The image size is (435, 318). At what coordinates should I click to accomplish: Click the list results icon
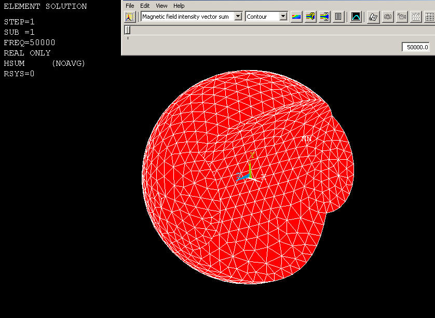pyautogui.click(x=338, y=17)
